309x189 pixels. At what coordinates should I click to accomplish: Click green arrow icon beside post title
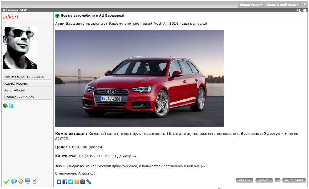[57, 16]
